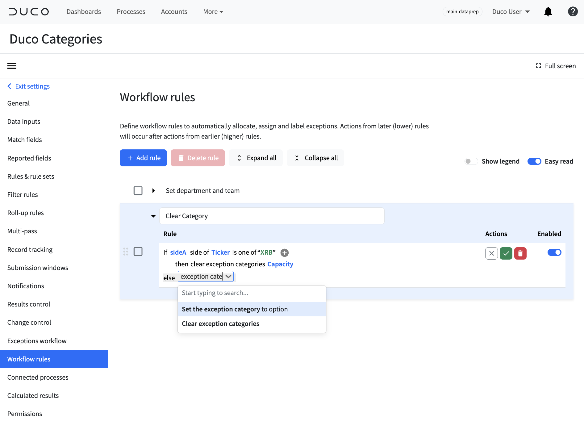This screenshot has height=421, width=584.
Task: Toggle Easy read switch
Action: 534,161
